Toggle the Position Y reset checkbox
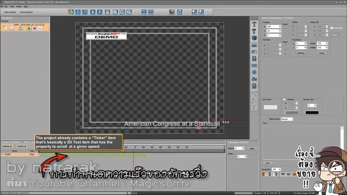The width and height of the screenshot is (347, 195). pos(285,31)
